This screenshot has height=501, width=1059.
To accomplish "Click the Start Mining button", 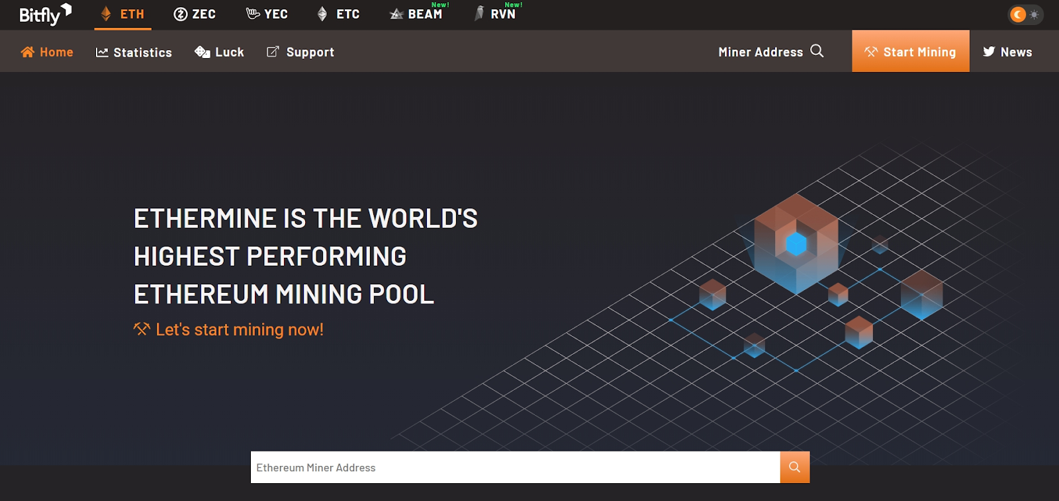I will tap(911, 51).
